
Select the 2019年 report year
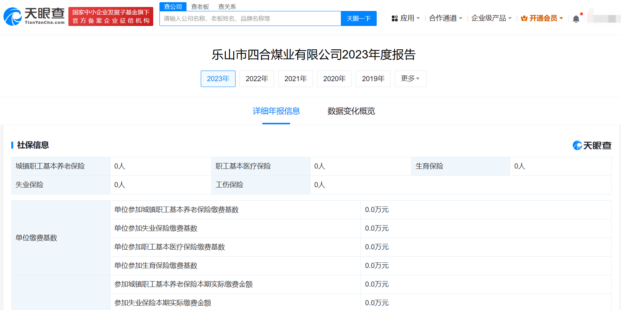(373, 79)
